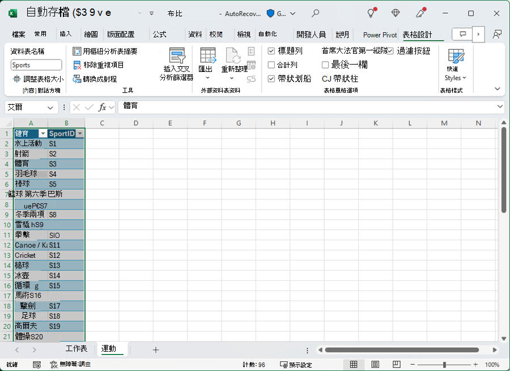Screen dimensions: 510x371
Task: Open the Export (匯出) dropdown arrow
Action: tap(207, 78)
